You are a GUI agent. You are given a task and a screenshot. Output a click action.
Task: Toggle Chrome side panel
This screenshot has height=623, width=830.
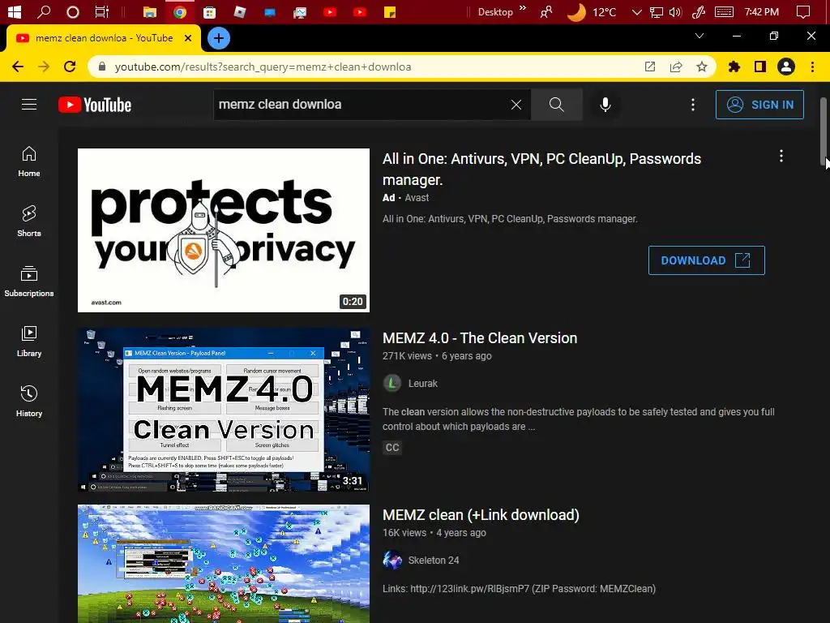coord(760,67)
